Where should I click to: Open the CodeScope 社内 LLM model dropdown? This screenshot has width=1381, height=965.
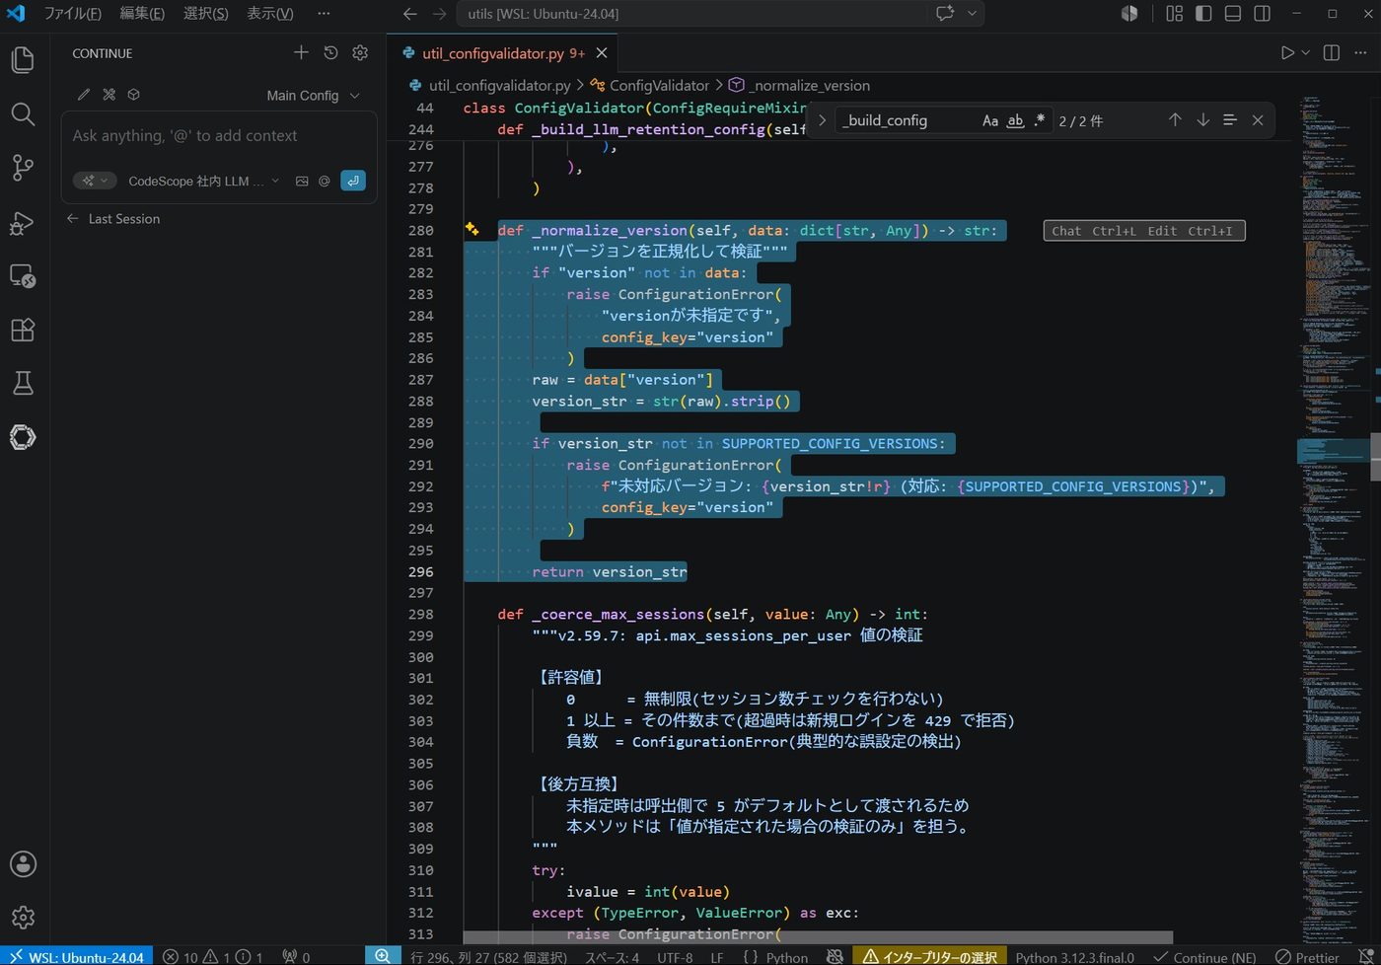[x=204, y=181]
